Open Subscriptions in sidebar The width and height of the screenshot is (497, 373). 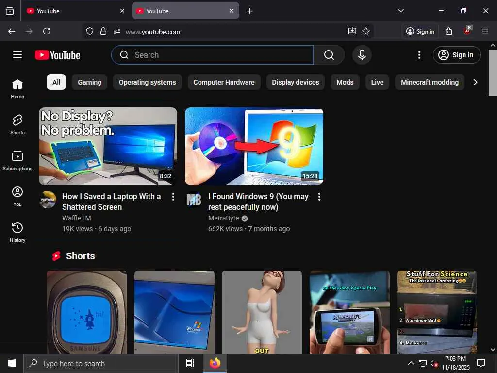[x=17, y=160]
